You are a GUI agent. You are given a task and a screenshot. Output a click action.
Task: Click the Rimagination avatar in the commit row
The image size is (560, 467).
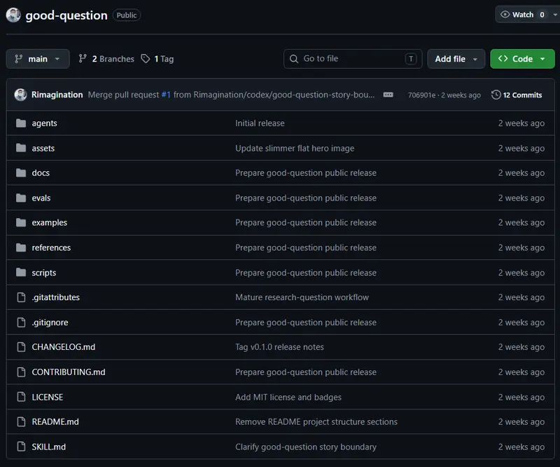click(21, 95)
